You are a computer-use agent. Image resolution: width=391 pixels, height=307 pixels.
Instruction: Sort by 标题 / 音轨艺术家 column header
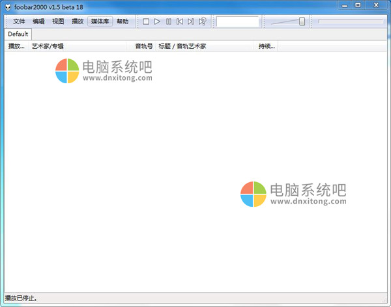pos(205,46)
